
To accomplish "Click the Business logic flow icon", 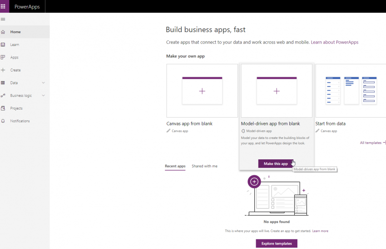I will tap(3, 96).
